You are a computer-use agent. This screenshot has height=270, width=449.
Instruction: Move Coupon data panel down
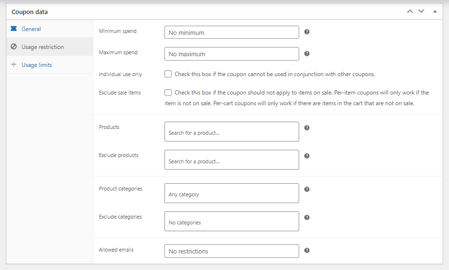(x=421, y=12)
